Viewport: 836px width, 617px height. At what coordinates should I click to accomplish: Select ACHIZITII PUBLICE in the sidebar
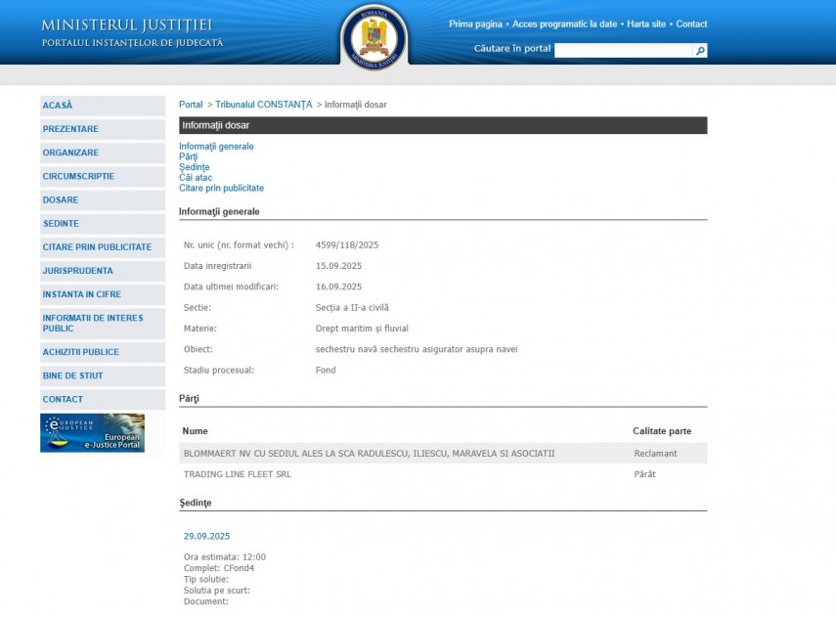tap(103, 352)
